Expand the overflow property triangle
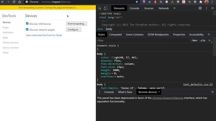Image resolution: width=216 pixels, height=121 pixels. click(x=115, y=77)
